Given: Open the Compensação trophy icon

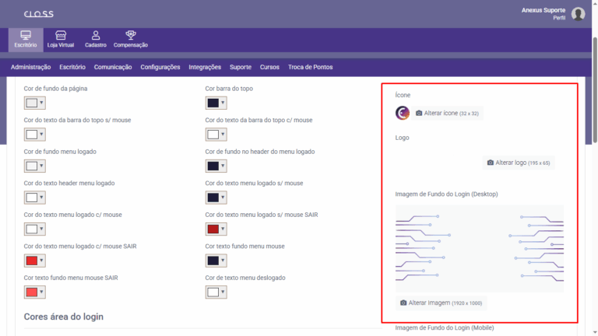Looking at the screenshot, I should coord(130,36).
